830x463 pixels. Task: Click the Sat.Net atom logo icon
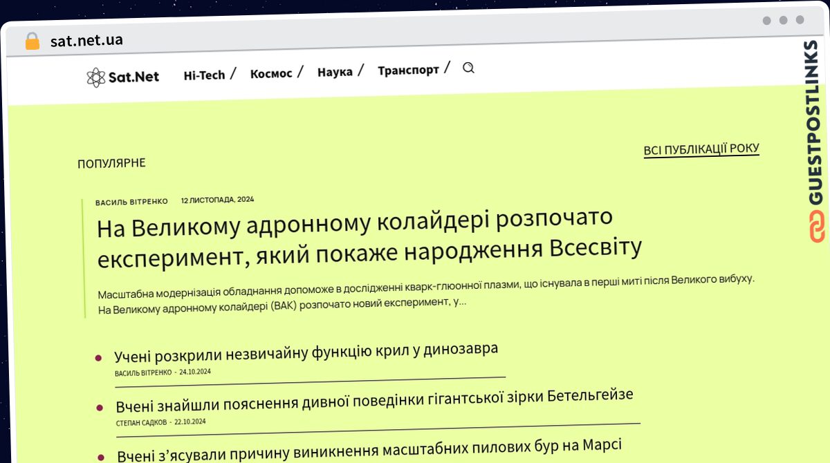tap(96, 77)
